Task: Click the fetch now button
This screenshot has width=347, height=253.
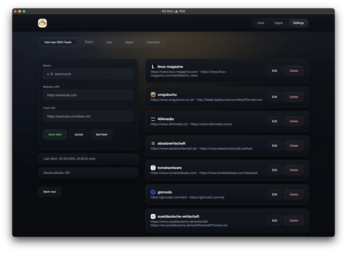Action: pyautogui.click(x=50, y=192)
